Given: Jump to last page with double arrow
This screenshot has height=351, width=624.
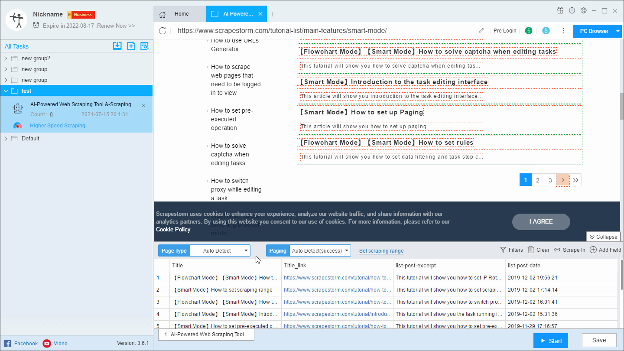Looking at the screenshot, I should [575, 180].
